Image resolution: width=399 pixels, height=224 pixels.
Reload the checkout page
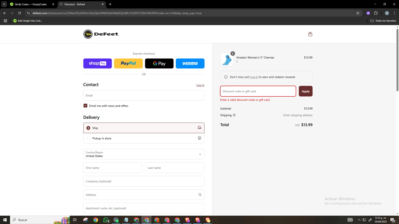(19, 13)
